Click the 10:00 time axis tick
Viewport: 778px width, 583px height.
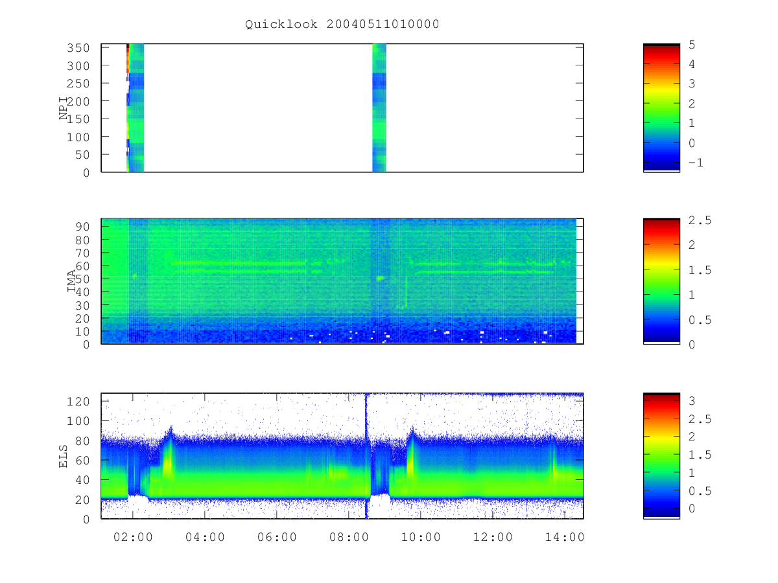(x=421, y=536)
